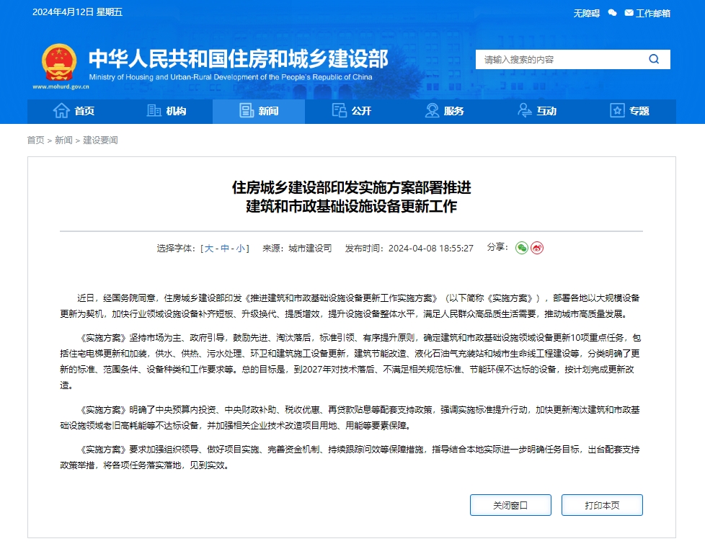The height and width of the screenshot is (549, 705).
Task: Click the 工作邮箱 link text
Action: click(653, 14)
